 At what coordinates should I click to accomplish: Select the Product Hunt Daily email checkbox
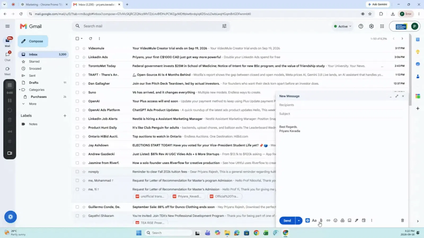click(x=77, y=127)
